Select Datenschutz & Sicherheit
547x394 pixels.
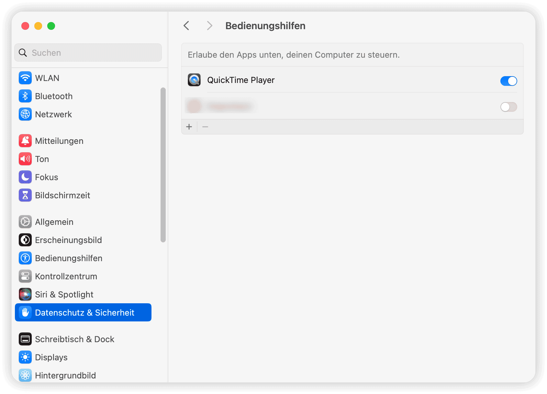[83, 312]
